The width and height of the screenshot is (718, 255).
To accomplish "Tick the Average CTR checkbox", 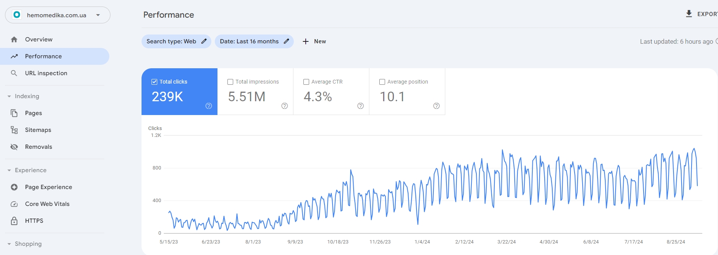I will tap(306, 82).
